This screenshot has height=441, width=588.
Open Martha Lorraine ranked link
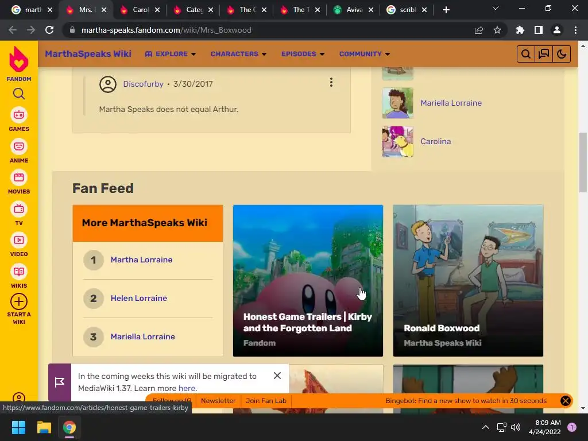pos(141,260)
